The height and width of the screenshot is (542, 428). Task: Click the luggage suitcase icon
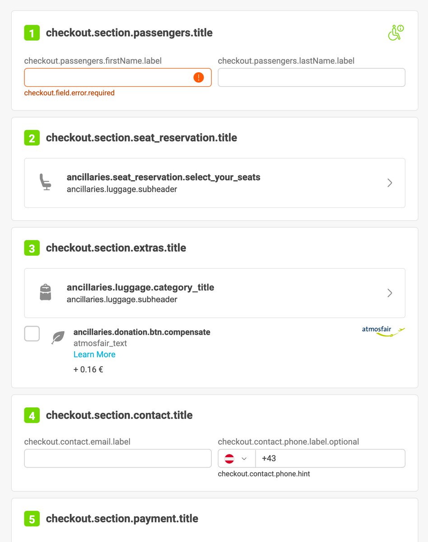[45, 293]
